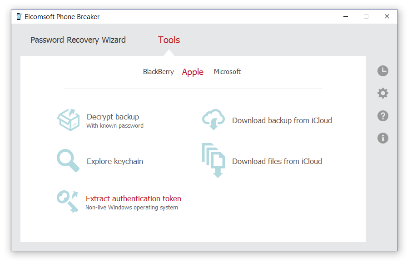Switch to the BlackBerry tab
407x263 pixels.
coord(158,72)
